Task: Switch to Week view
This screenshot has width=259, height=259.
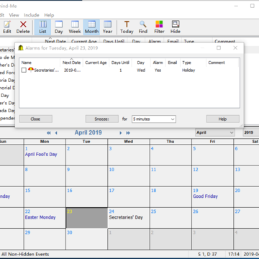Action: [75, 27]
